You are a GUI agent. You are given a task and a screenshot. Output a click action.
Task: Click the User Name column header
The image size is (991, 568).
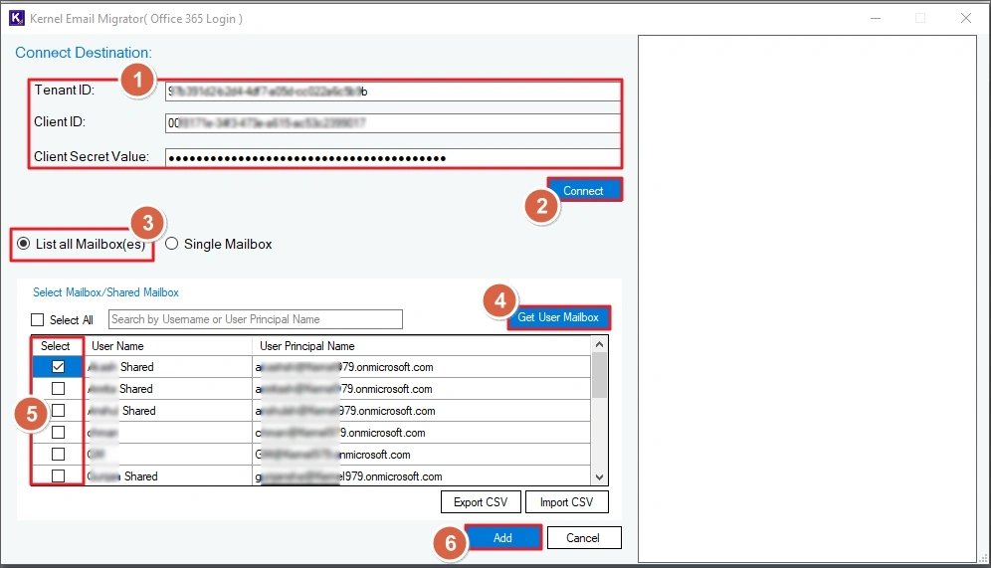(167, 345)
